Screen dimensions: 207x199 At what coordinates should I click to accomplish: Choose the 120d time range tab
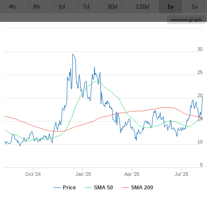click(x=142, y=7)
